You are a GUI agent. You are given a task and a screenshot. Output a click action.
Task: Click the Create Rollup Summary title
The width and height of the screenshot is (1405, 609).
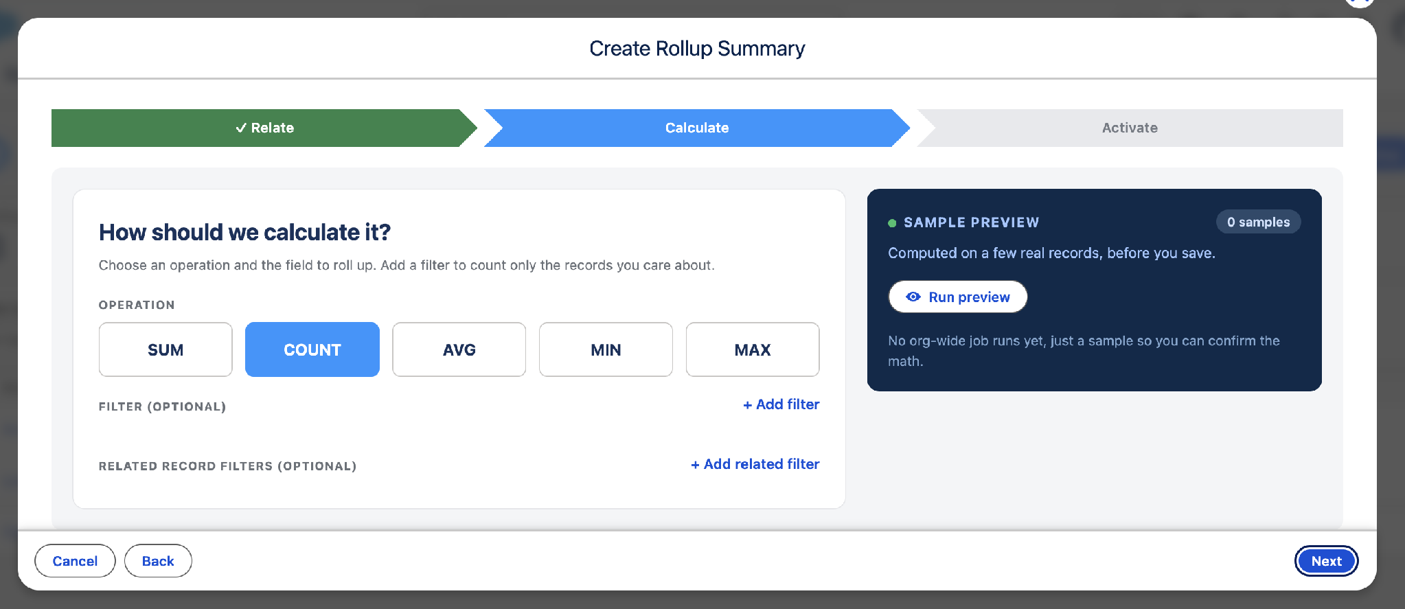(x=697, y=48)
